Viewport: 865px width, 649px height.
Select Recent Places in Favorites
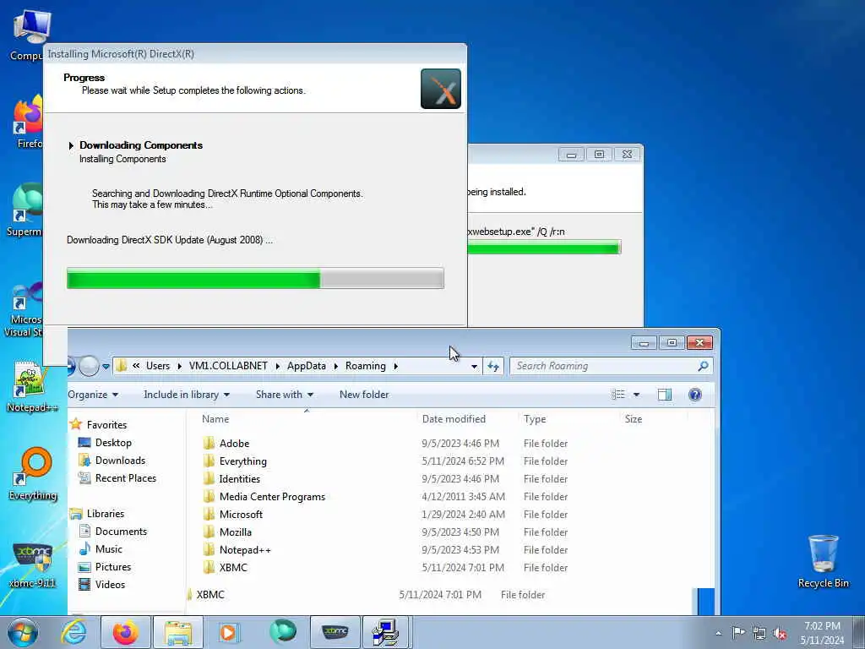[x=117, y=478]
